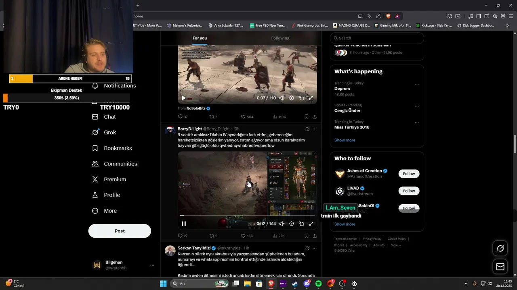Play the NoSoloBits video
This screenshot has width=517, height=290.
[184, 98]
